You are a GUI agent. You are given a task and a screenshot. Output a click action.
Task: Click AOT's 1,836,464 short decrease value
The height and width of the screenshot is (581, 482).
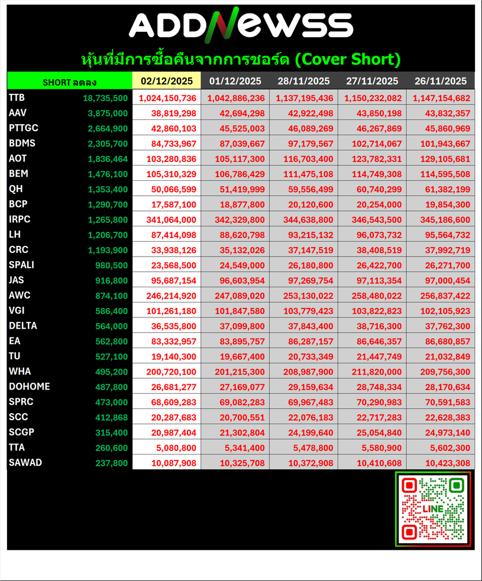point(107,158)
